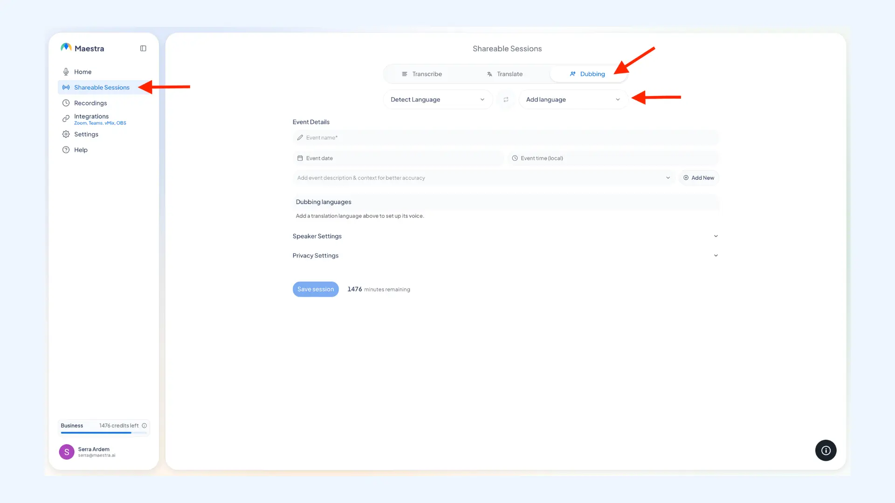Click the Shareable Sessions page title
The width and height of the screenshot is (895, 503).
tap(507, 48)
